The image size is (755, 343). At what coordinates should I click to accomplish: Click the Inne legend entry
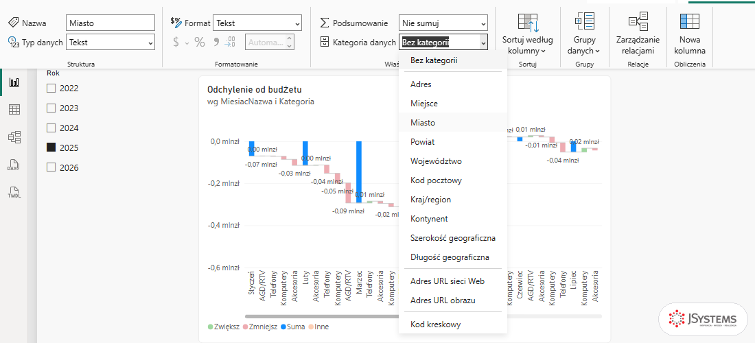[318, 327]
